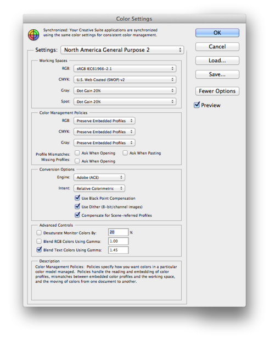
Task: Click the 'Conversion Options' group label
Action: pyautogui.click(x=57, y=169)
